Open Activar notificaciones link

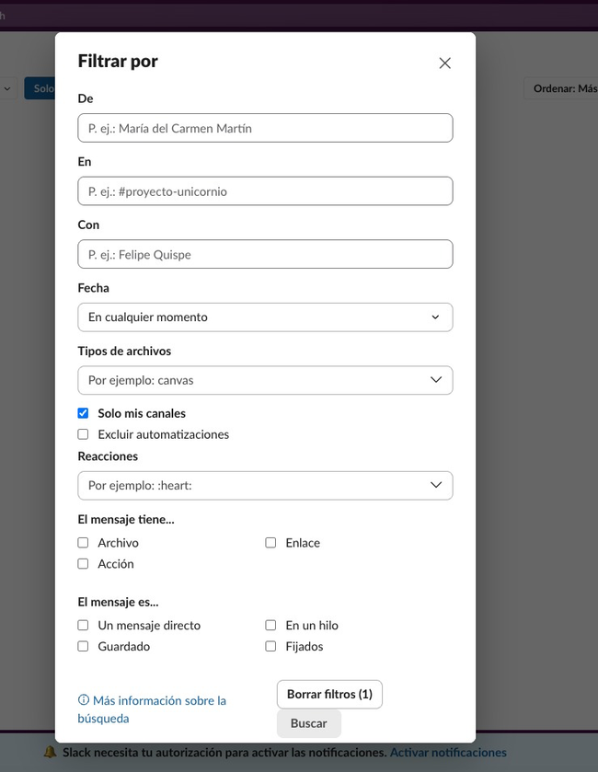448,753
